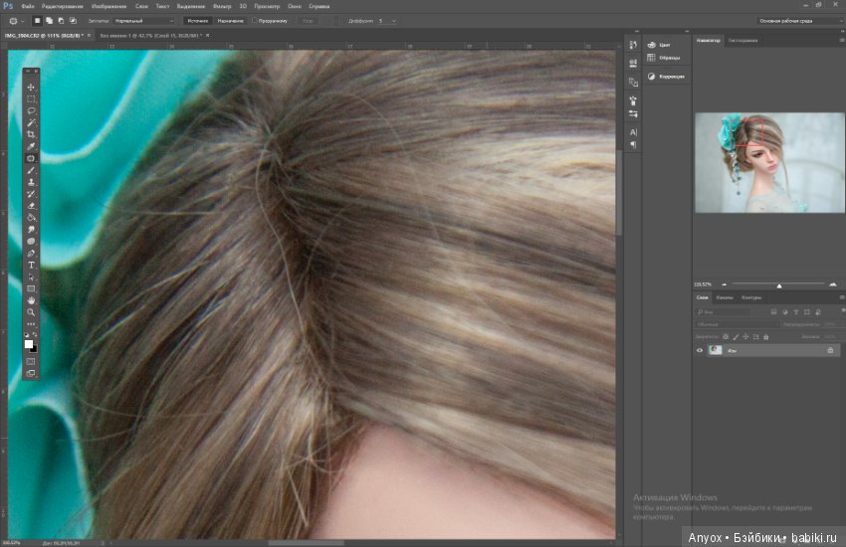Enable the Прозрачному checkbox in options bar
This screenshot has height=547, width=846.
click(255, 21)
